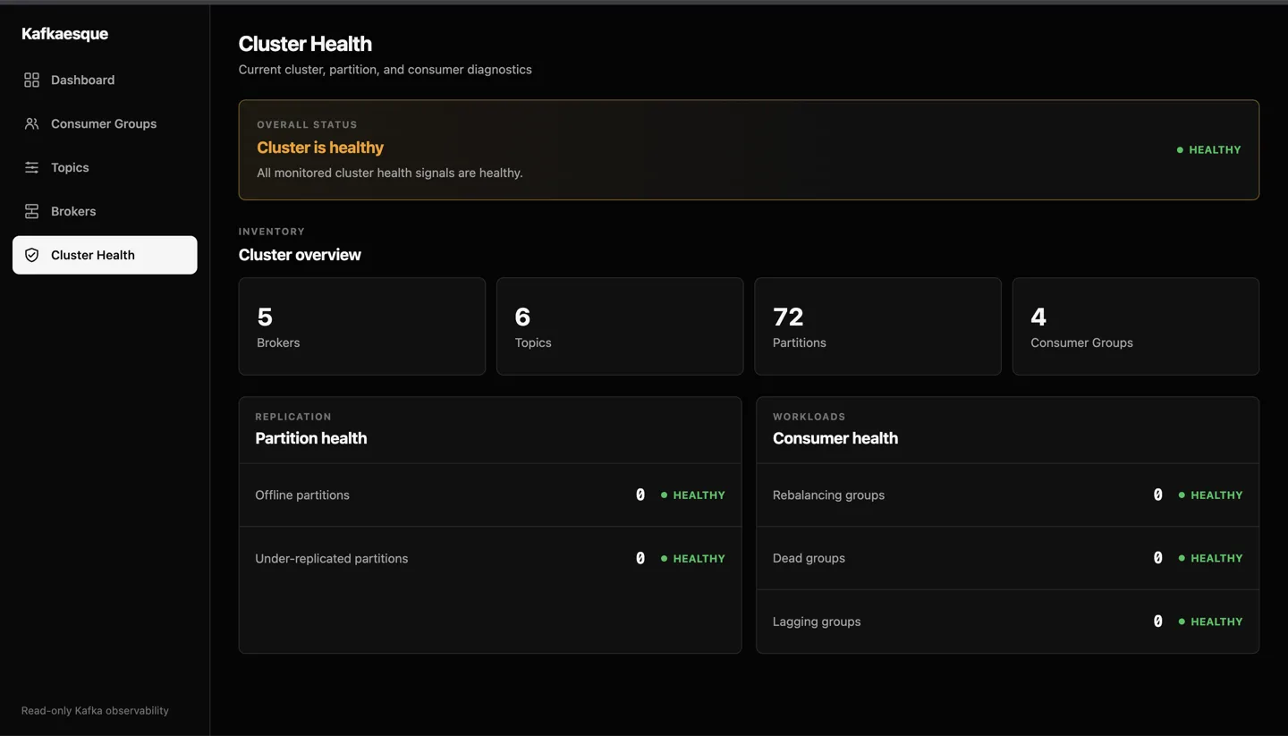Image resolution: width=1288 pixels, height=736 pixels.
Task: Click the Kafkaesque logo text
Action: click(x=64, y=34)
